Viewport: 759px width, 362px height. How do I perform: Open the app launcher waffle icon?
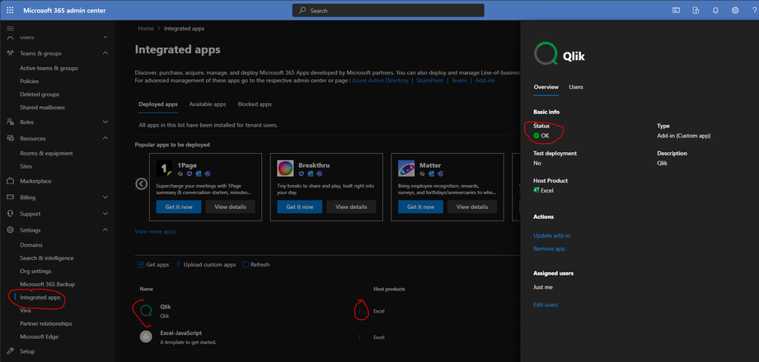pos(10,10)
